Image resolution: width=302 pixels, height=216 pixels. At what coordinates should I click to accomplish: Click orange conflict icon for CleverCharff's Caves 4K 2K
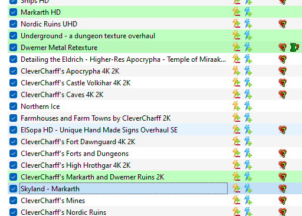[236, 94]
